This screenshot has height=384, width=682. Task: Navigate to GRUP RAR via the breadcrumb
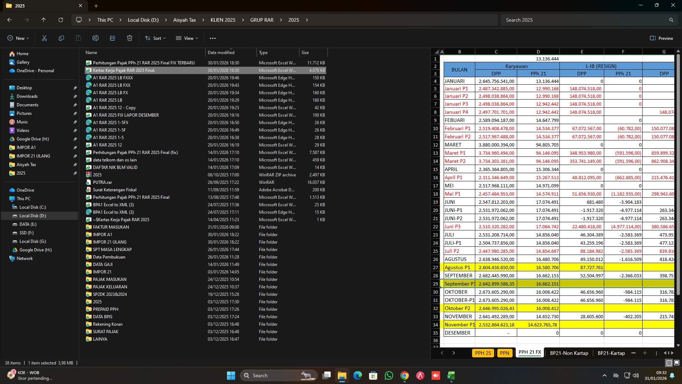262,20
